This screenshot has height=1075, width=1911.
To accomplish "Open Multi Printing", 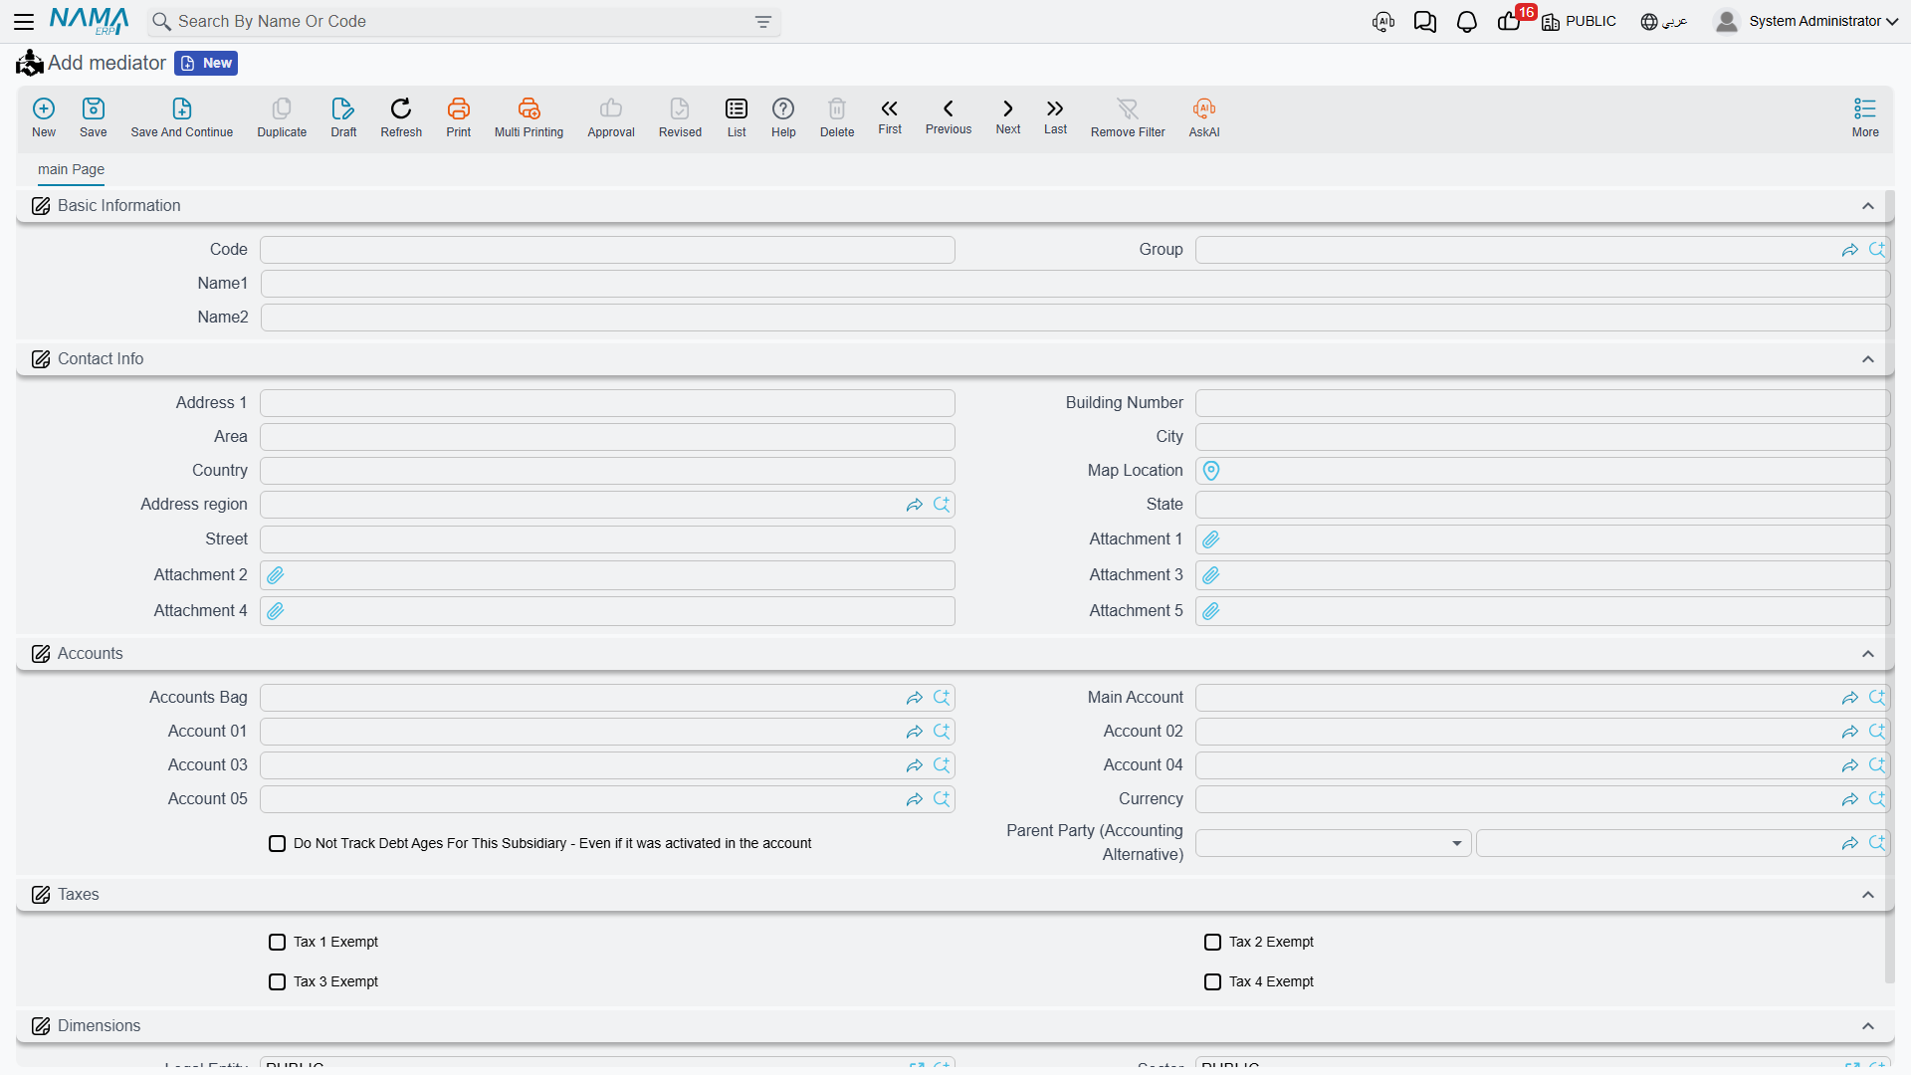I will (x=529, y=116).
